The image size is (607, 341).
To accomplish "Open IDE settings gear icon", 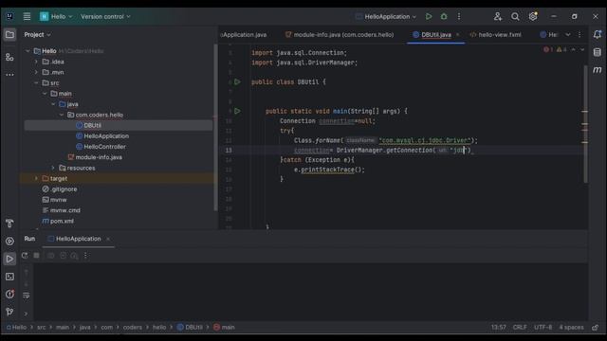I will pos(533,17).
